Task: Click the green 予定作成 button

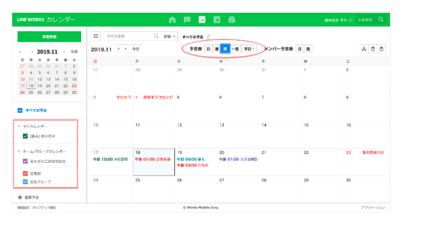Action: click(49, 37)
